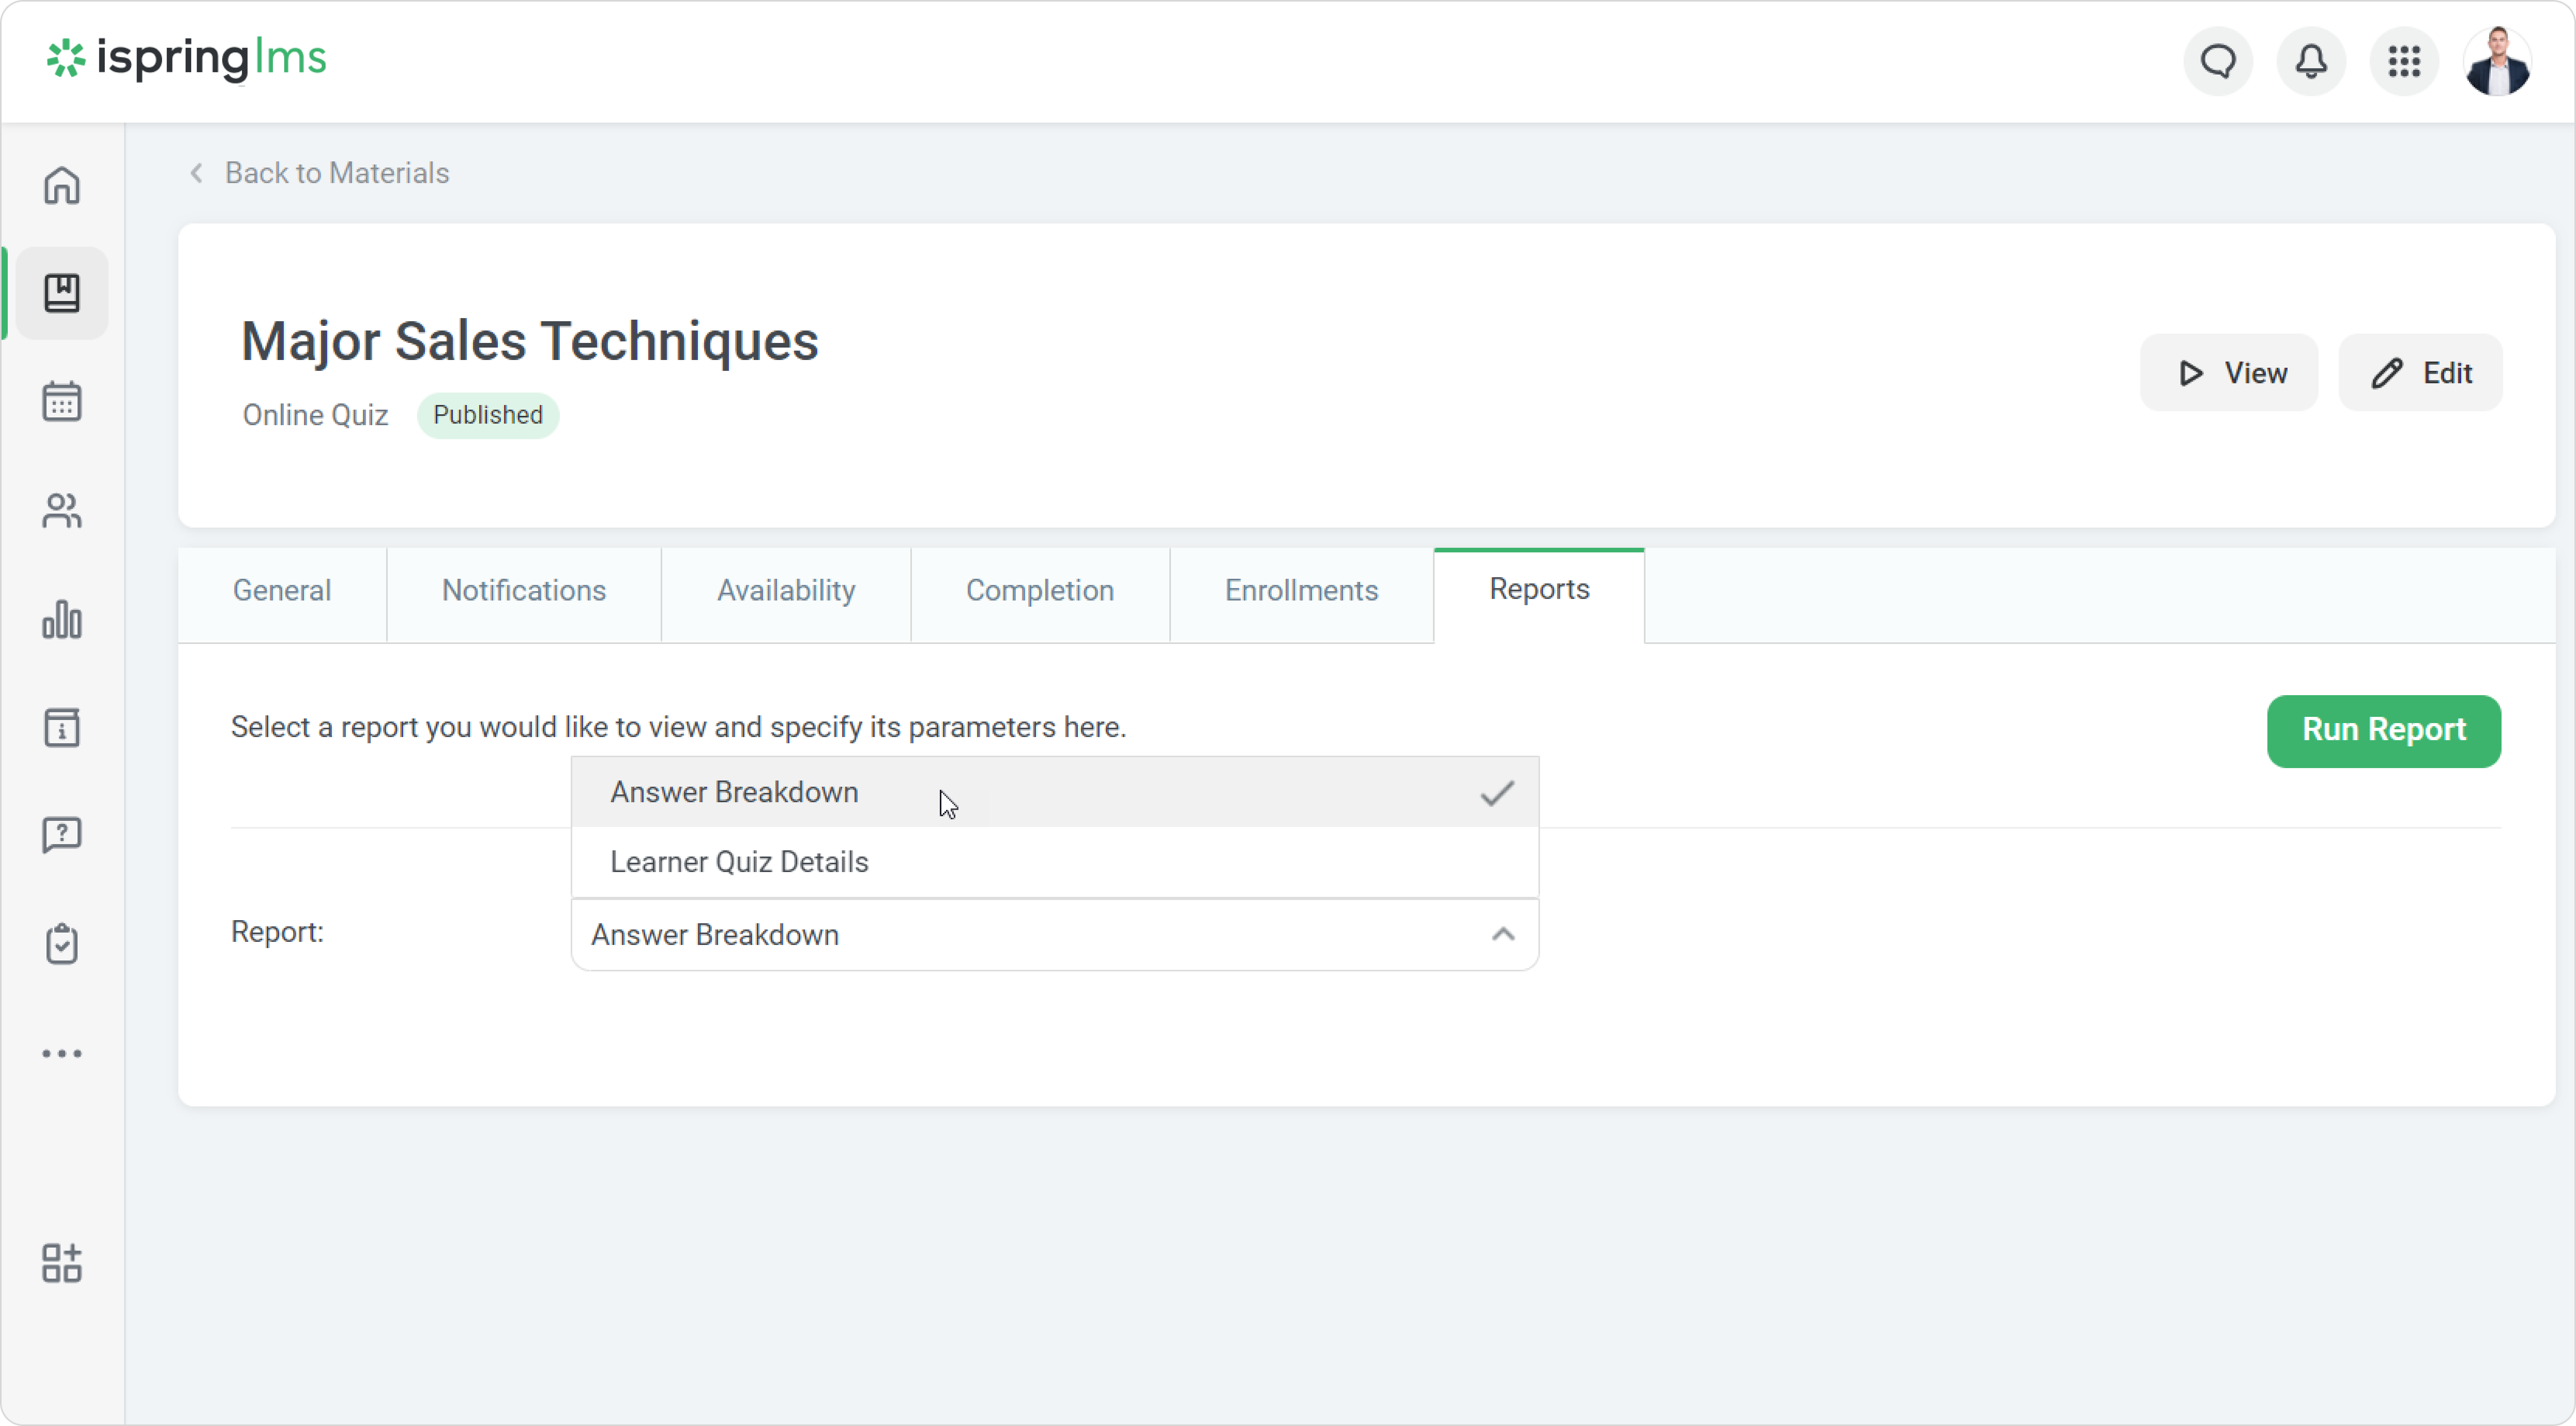Expand the three dots more menu
2576x1426 pixels.
(x=62, y=1054)
